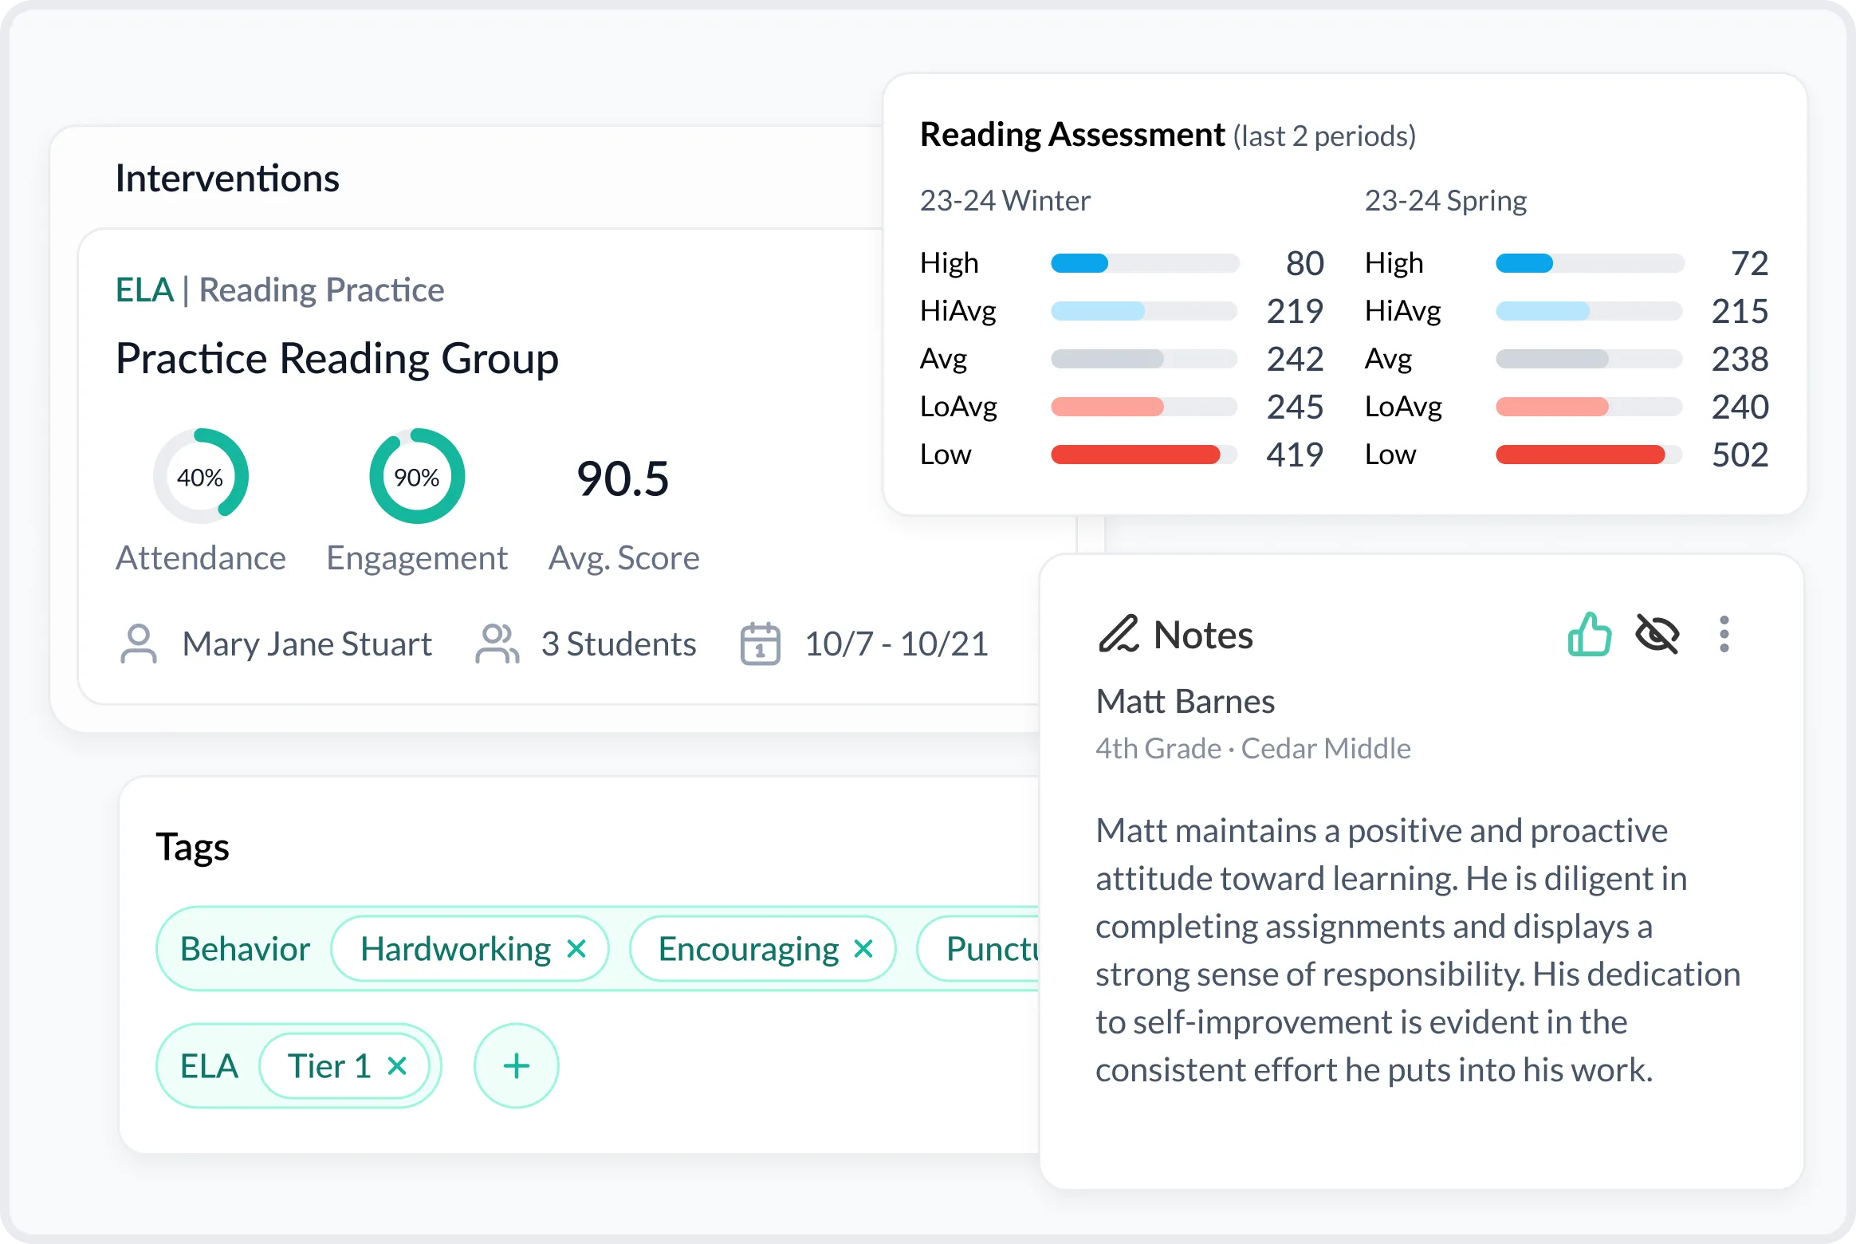Viewport: 1856px width, 1244px height.
Task: Remove the Encouraging tag
Action: [863, 949]
